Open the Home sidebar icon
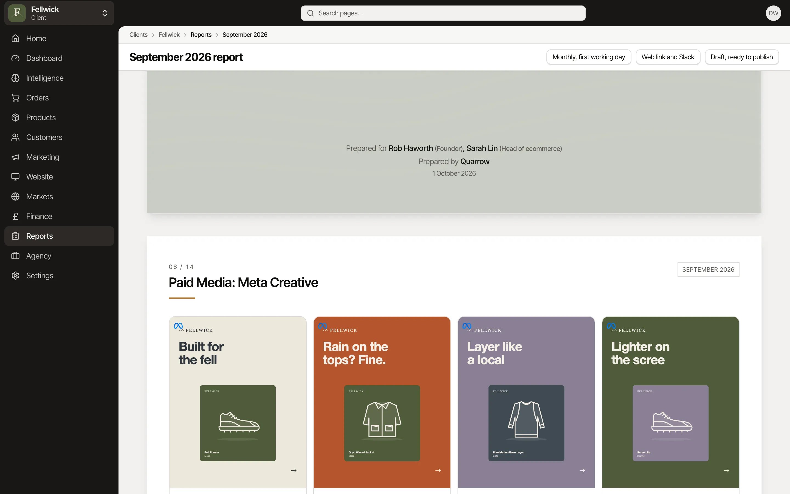Screen dimensions: 790x494 point(15,38)
